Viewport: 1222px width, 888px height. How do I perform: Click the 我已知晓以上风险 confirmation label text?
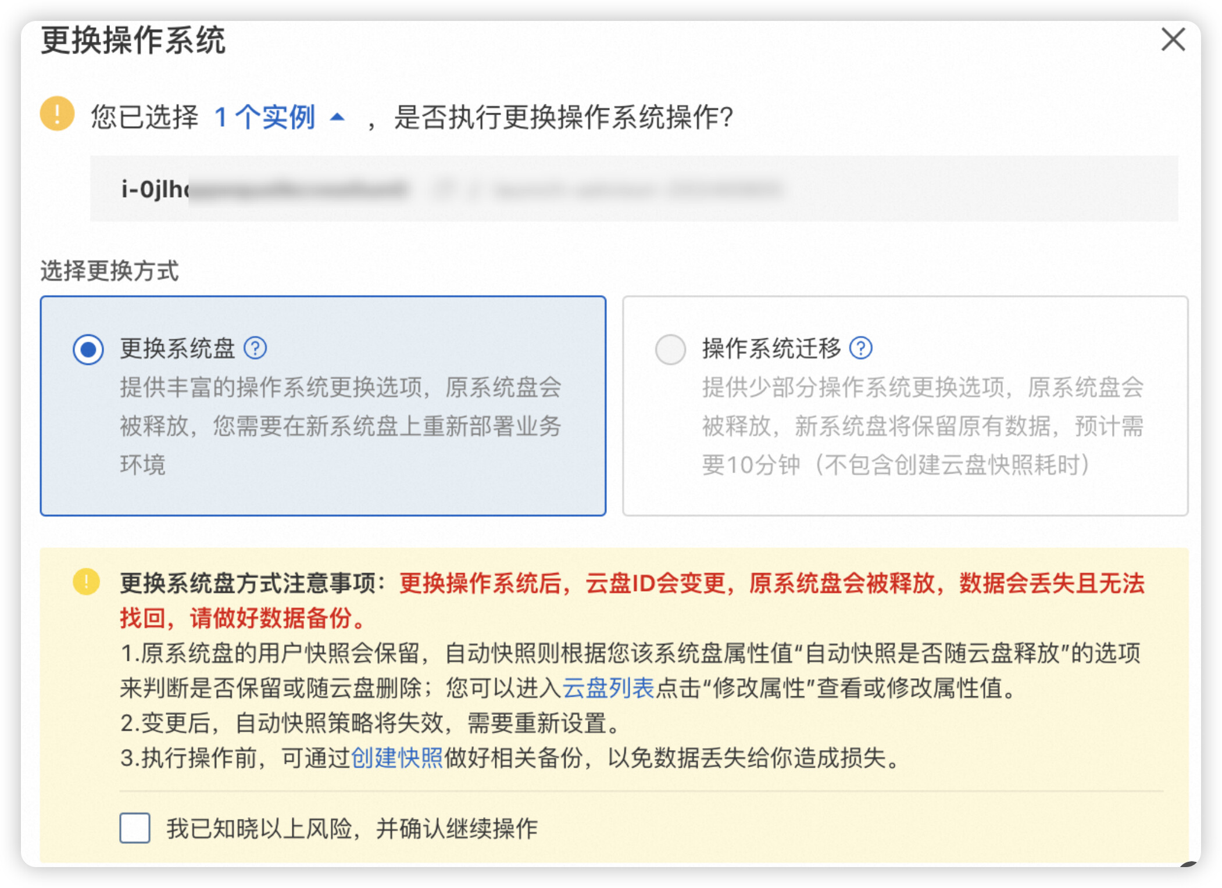click(x=352, y=828)
